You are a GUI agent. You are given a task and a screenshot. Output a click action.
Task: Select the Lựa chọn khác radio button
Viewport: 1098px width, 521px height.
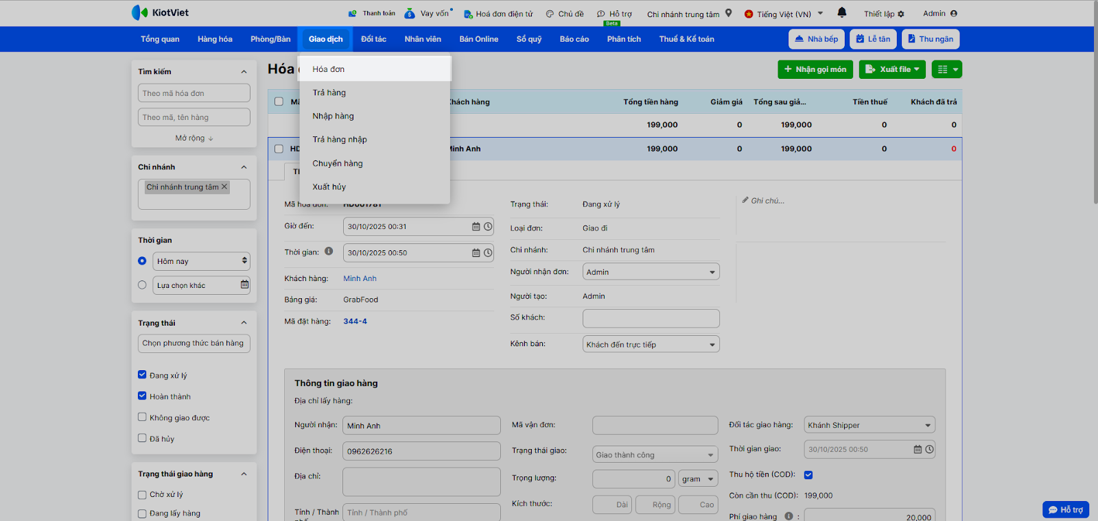click(x=142, y=285)
